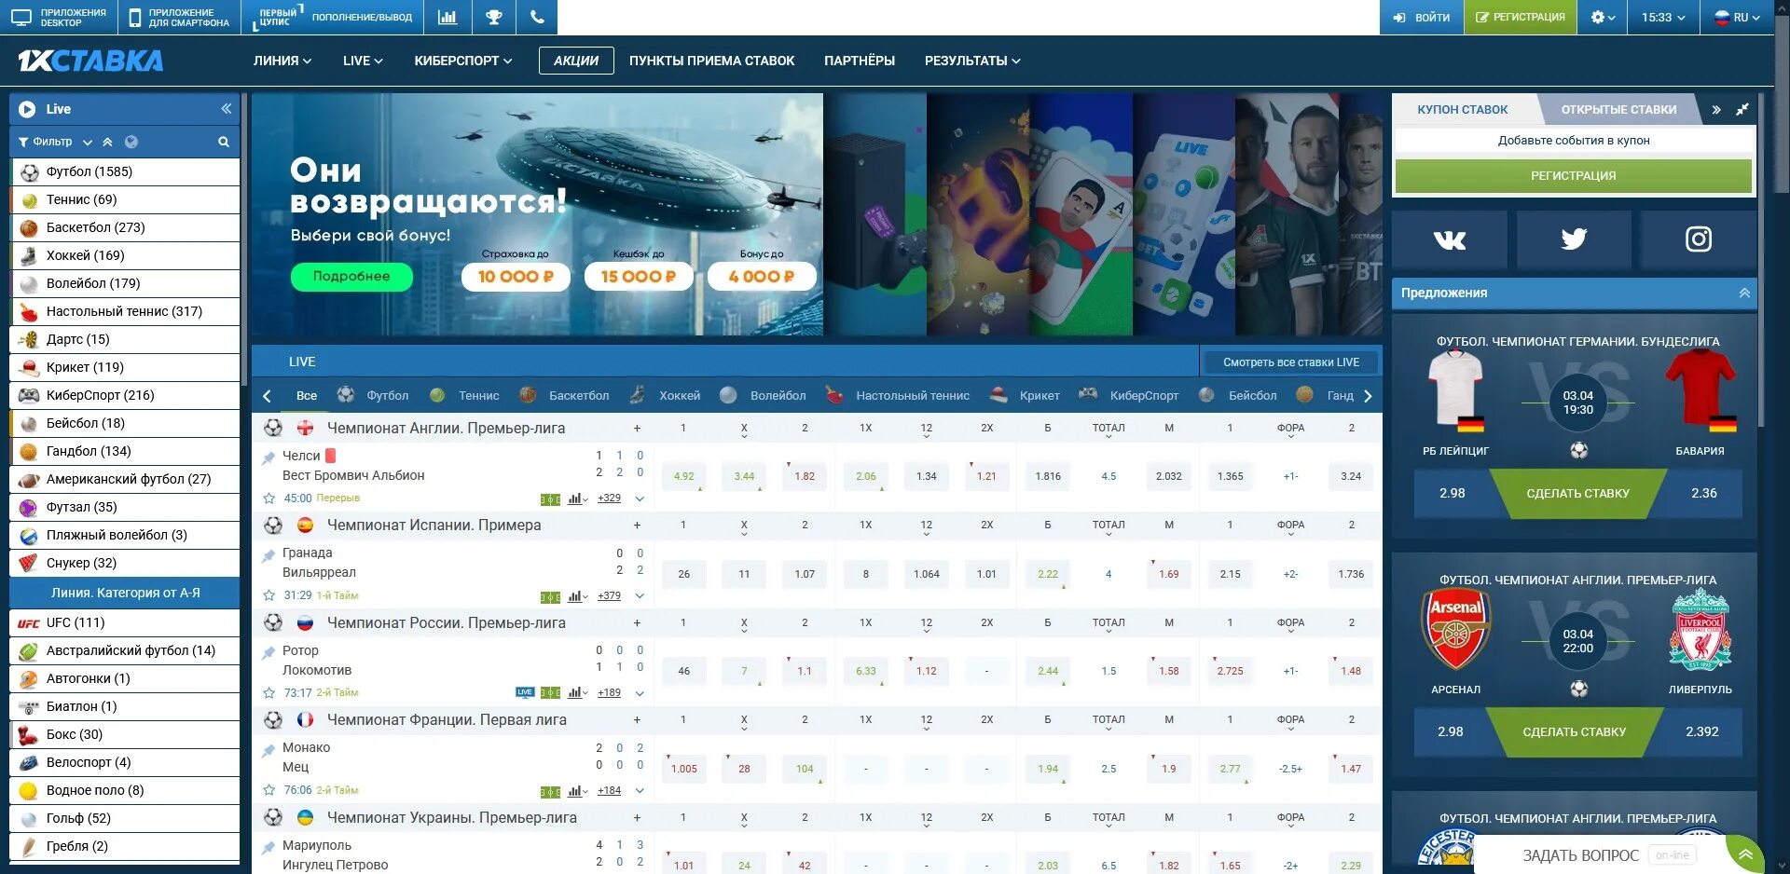Open Футбол (1585) in the sidebar
The image size is (1790, 874).
pyautogui.click(x=125, y=171)
